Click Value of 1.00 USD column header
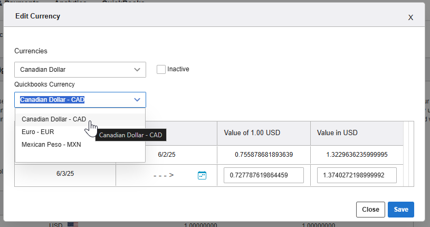The image size is (430, 227). (x=264, y=133)
